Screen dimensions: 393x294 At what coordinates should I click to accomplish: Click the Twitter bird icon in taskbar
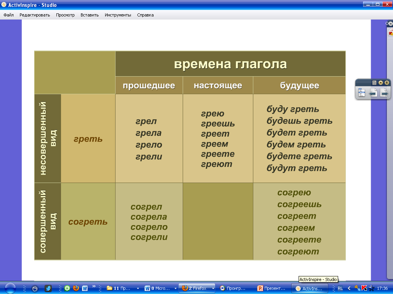click(48, 288)
